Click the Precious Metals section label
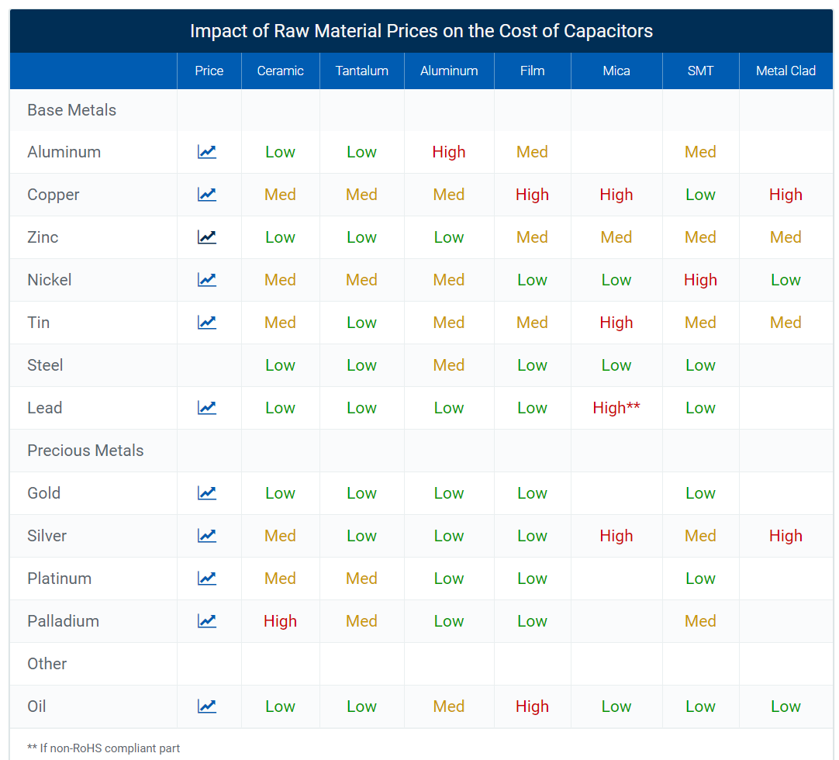839x760 pixels. [x=85, y=451]
